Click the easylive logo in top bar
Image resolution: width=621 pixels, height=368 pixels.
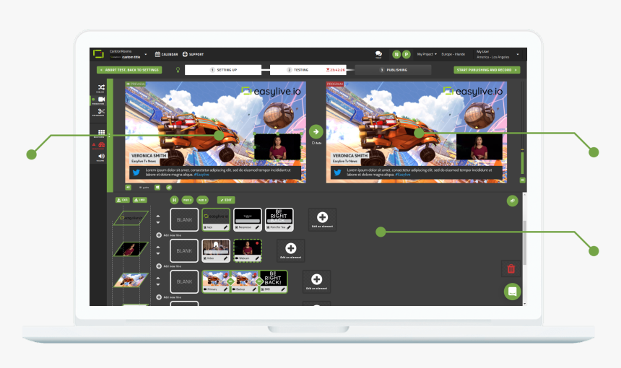(98, 54)
